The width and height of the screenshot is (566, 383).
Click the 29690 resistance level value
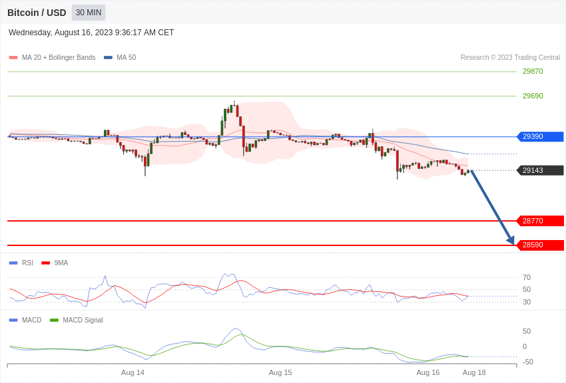[533, 96]
